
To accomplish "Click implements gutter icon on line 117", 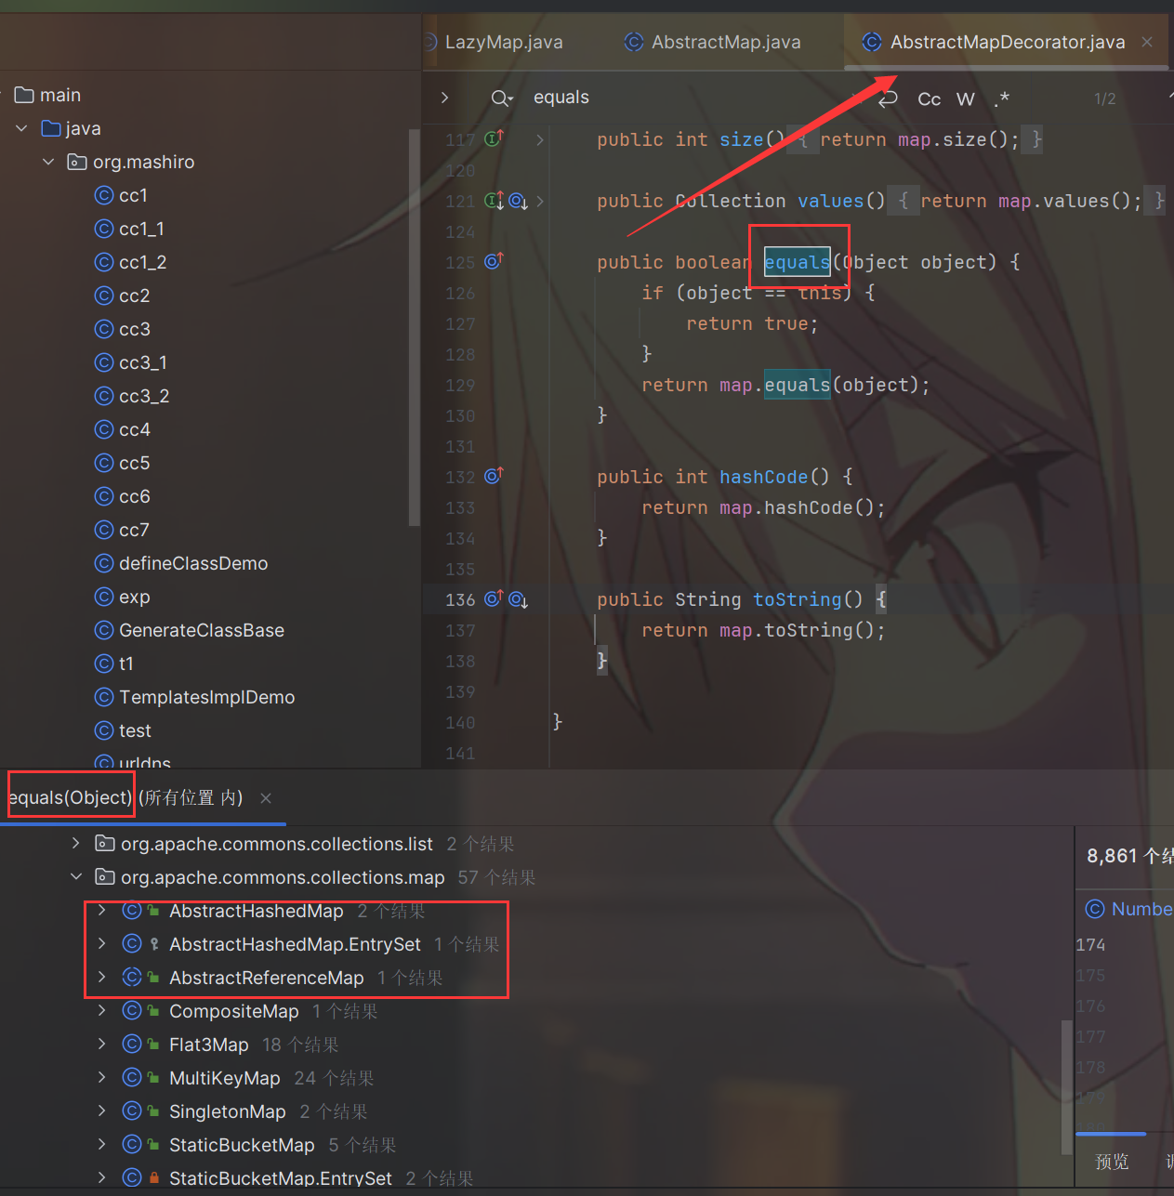I will (x=494, y=138).
